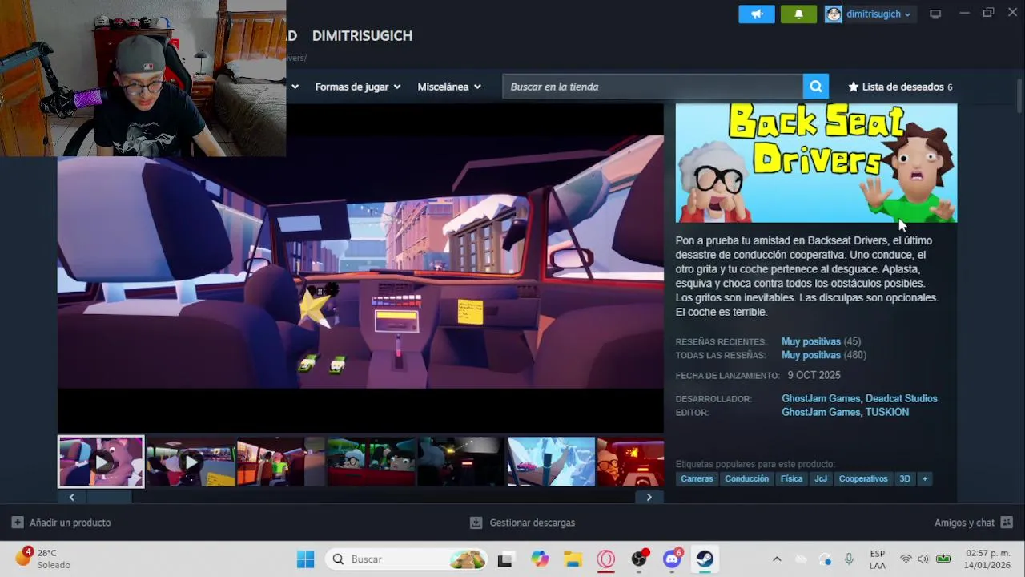Show hidden tray icons chevron
The width and height of the screenshot is (1025, 577).
(x=776, y=559)
